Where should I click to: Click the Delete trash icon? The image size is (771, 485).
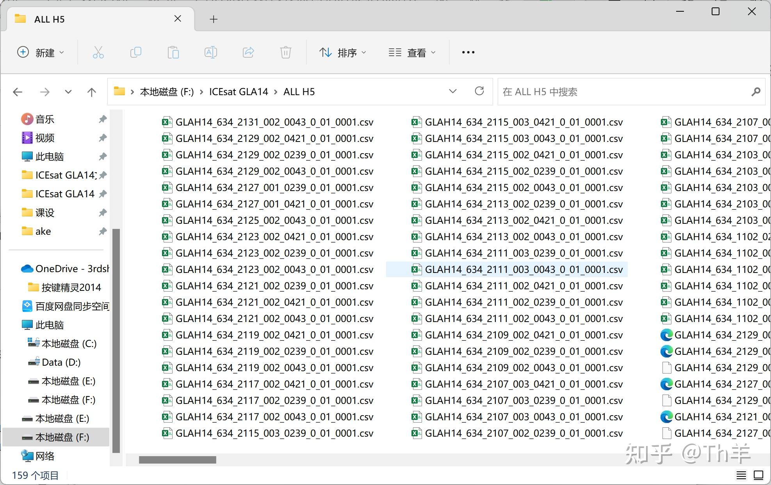285,52
